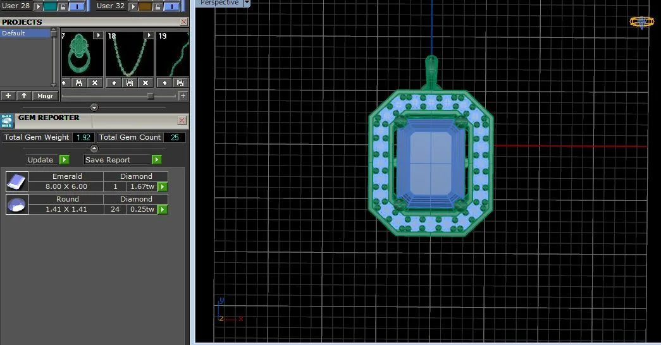Run Save Report with its green arrow
The width and height of the screenshot is (661, 345).
156,160
